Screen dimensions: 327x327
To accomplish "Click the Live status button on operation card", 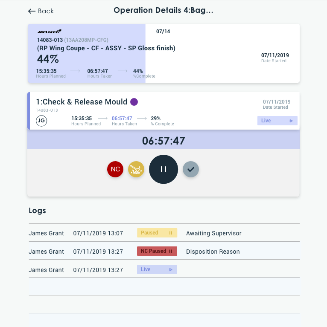I will point(277,121).
